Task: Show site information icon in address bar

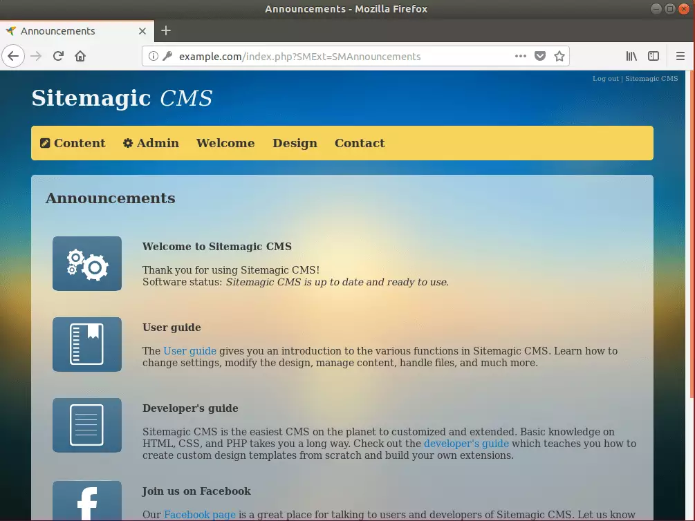Action: pos(153,56)
